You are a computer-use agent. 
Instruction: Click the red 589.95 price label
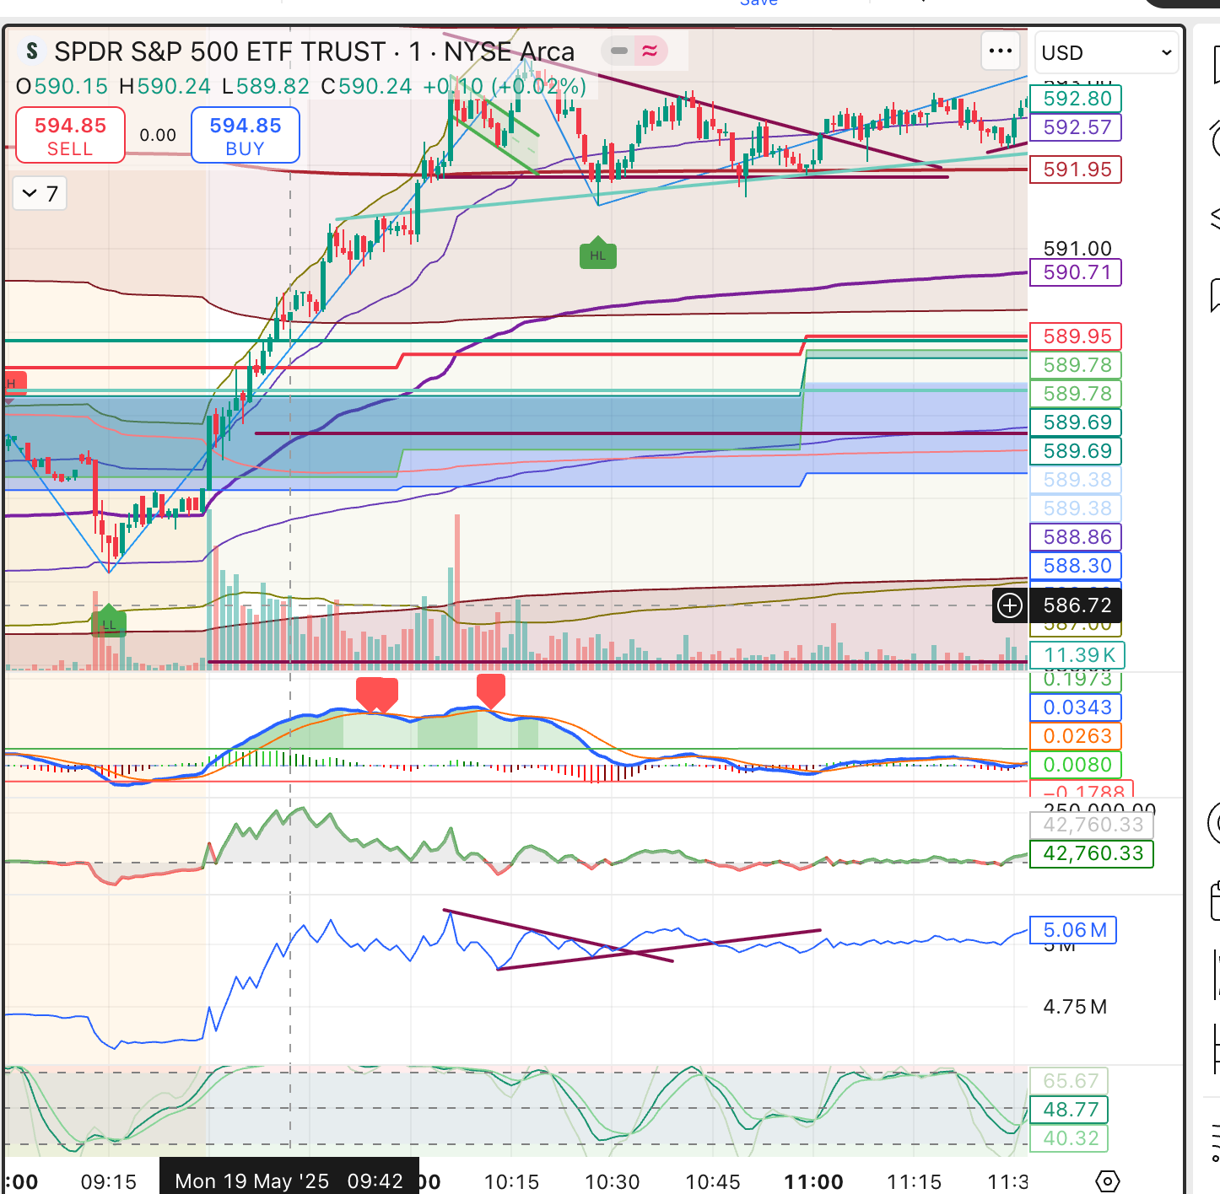pos(1077,336)
